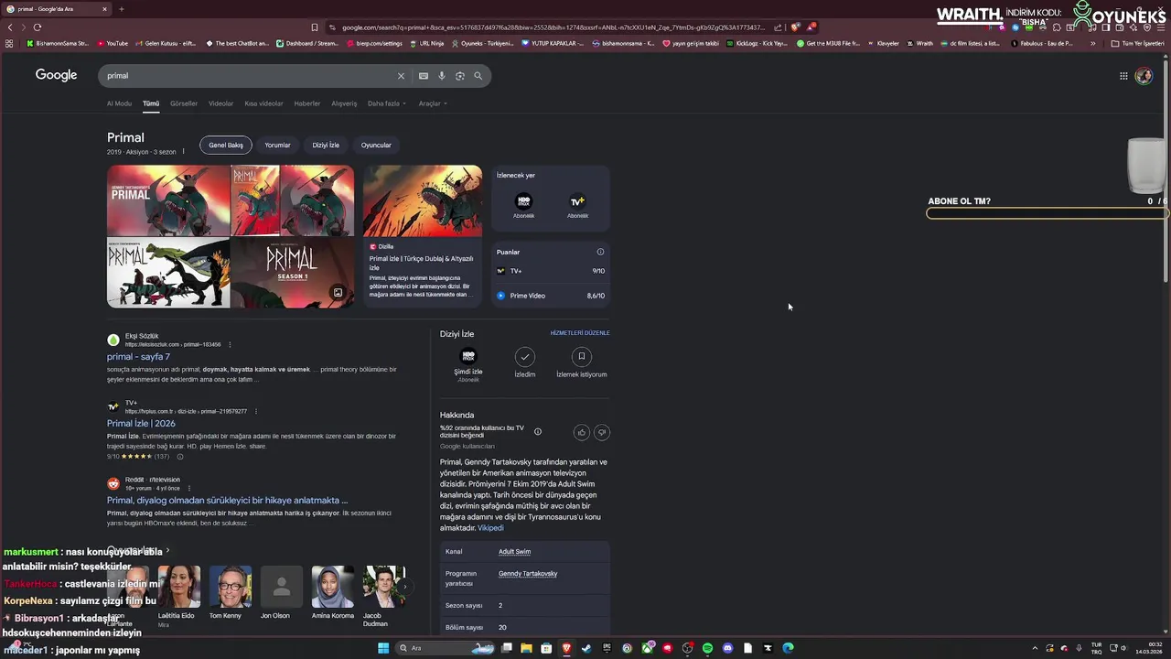Select the Oyuncular chip
1171x659 pixels.
(376, 145)
